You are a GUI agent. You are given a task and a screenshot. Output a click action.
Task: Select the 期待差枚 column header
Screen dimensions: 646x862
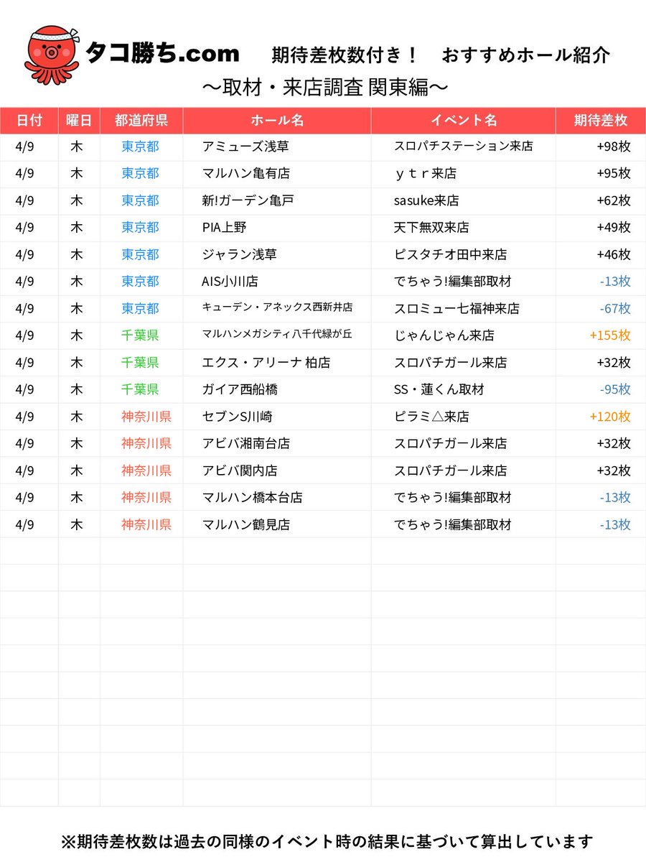click(x=601, y=121)
